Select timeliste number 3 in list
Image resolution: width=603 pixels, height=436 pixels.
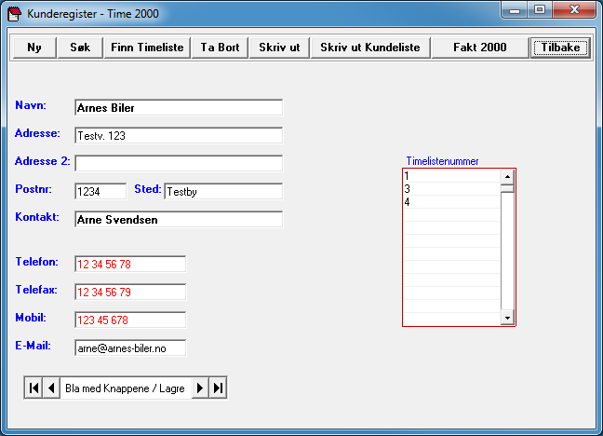pyautogui.click(x=451, y=188)
